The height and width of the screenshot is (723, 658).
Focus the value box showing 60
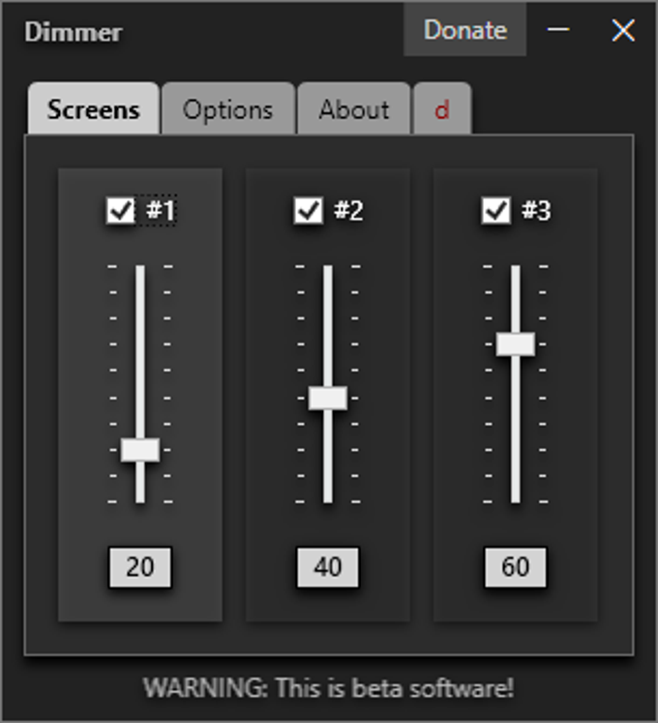pyautogui.click(x=516, y=567)
